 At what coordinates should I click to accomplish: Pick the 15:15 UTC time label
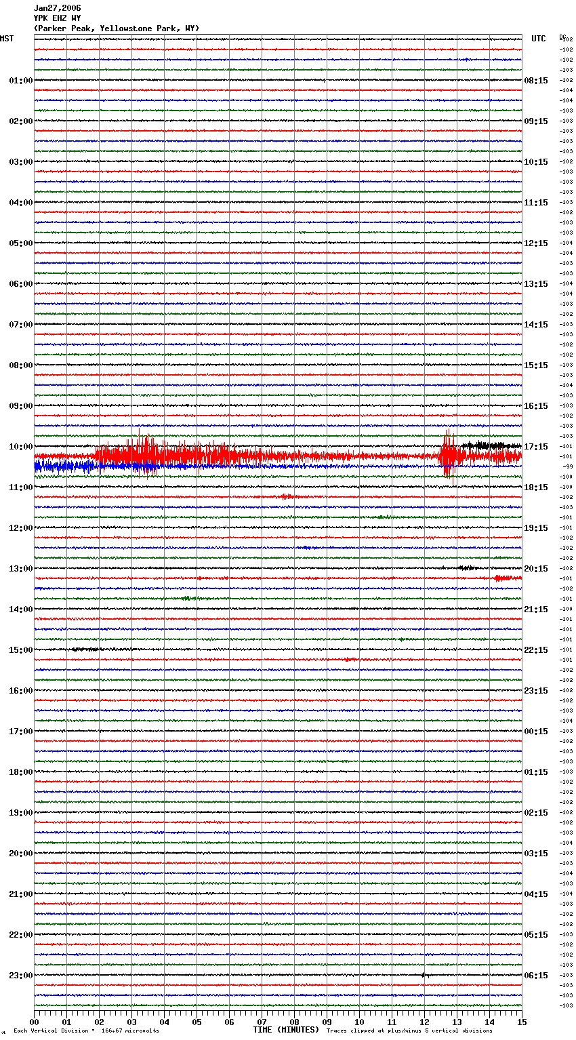click(536, 365)
